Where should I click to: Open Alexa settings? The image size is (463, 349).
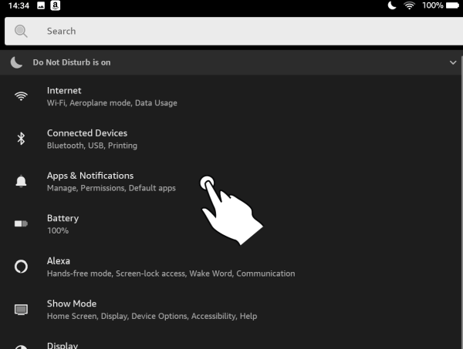pos(230,267)
